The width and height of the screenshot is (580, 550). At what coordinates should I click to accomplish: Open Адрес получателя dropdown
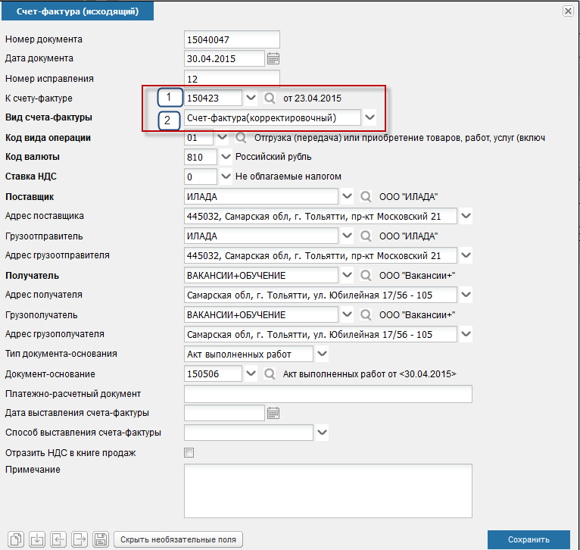point(466,295)
